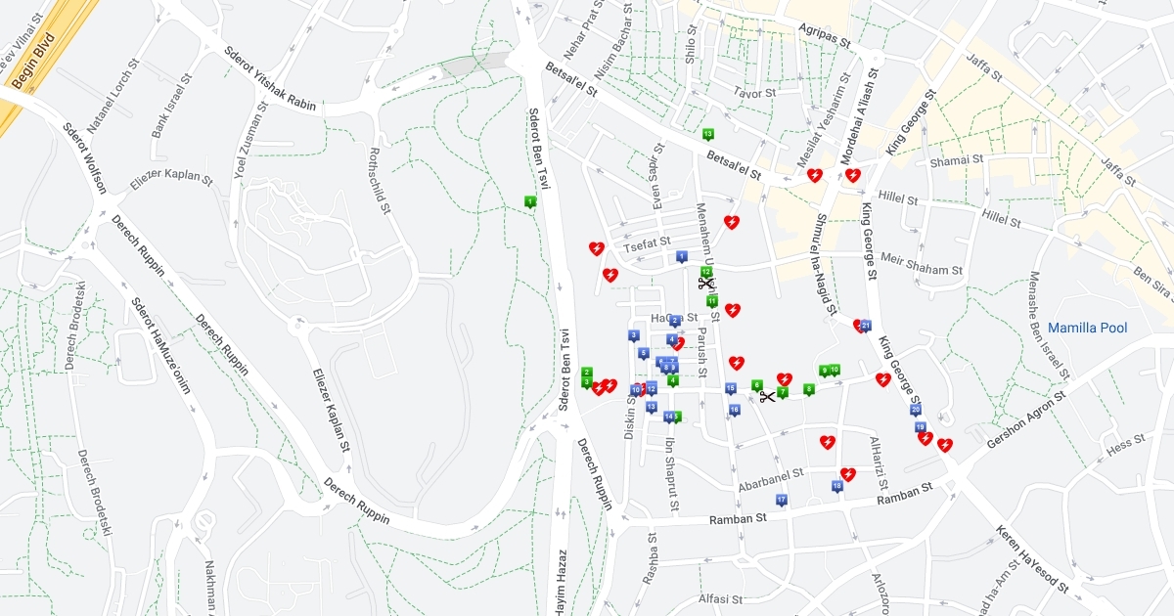Image resolution: width=1174 pixels, height=616 pixels.
Task: Click AED heart marker just below blue marker 19
Action: pyautogui.click(x=926, y=439)
